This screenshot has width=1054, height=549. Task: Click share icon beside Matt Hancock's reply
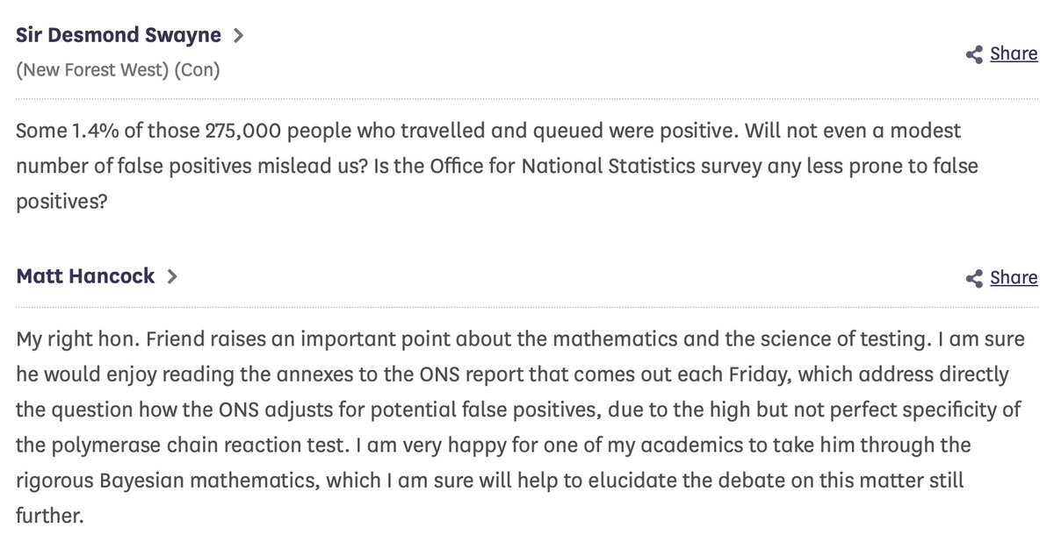tap(973, 279)
